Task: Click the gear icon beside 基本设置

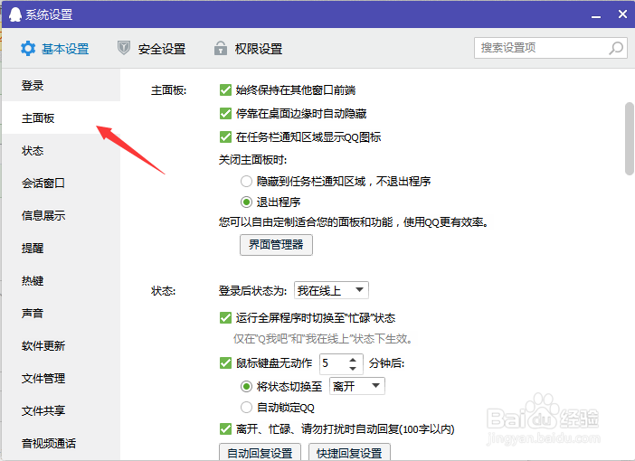Action: coord(28,49)
